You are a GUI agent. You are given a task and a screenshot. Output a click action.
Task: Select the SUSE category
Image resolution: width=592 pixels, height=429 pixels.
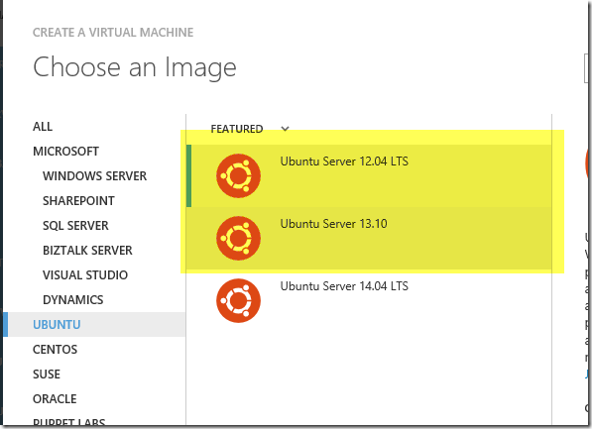pos(47,375)
